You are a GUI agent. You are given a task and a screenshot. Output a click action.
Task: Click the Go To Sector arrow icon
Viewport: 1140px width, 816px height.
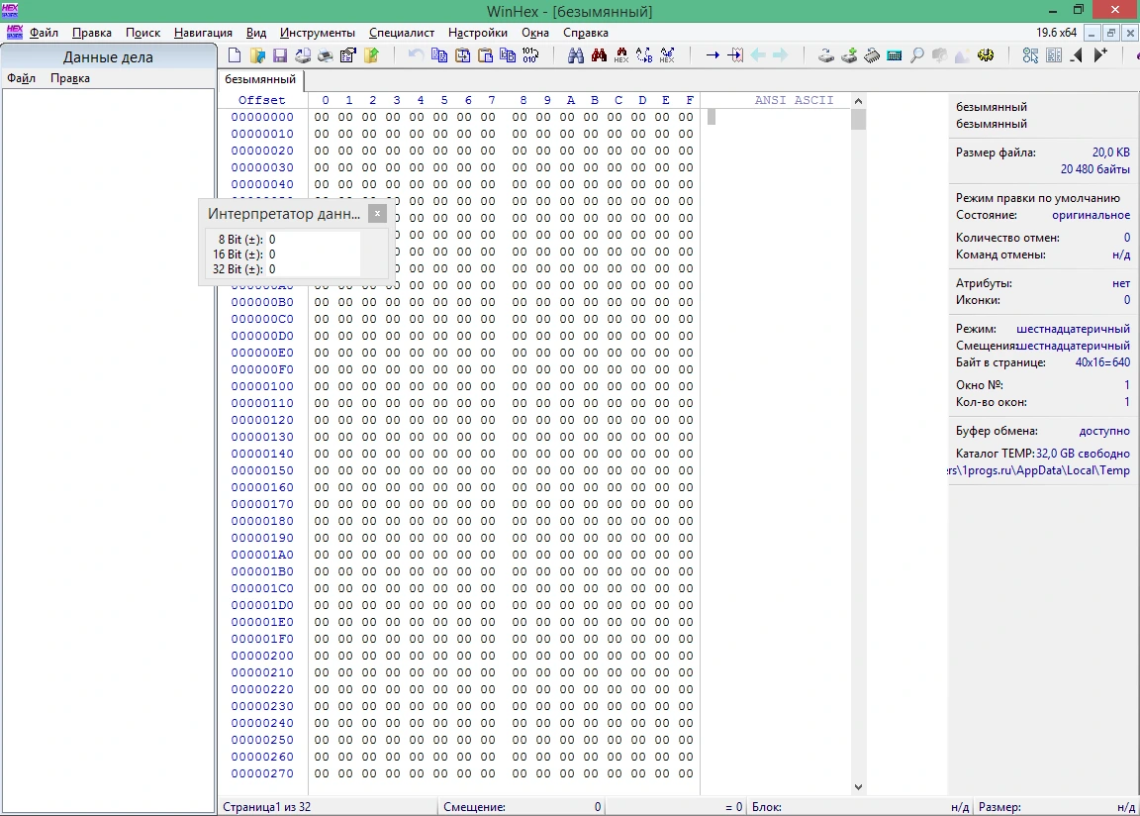click(x=735, y=55)
